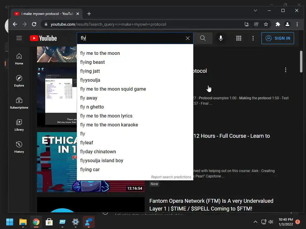Viewport: 306px width, 229px height.
Task: Click the install app icon in address bar
Action: 247,24
